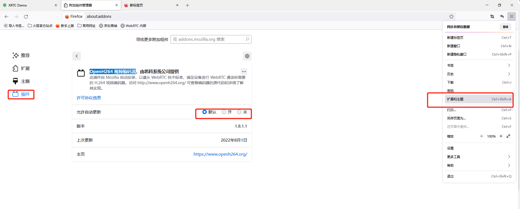Select 扩展和主题 menu entry
Viewport: 520px width, 209px height.
[x=479, y=99]
